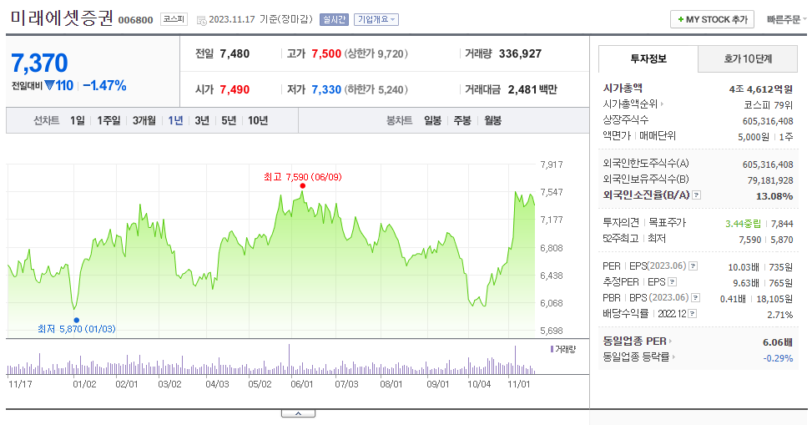The image size is (812, 425).
Task: Show the 일봉 candle chart
Action: click(432, 120)
